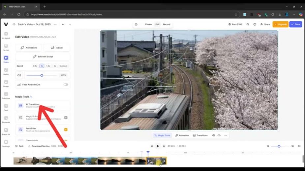The height and width of the screenshot is (171, 305).
Task: Select the Video sidebar panel
Action: click(x=6, y=60)
